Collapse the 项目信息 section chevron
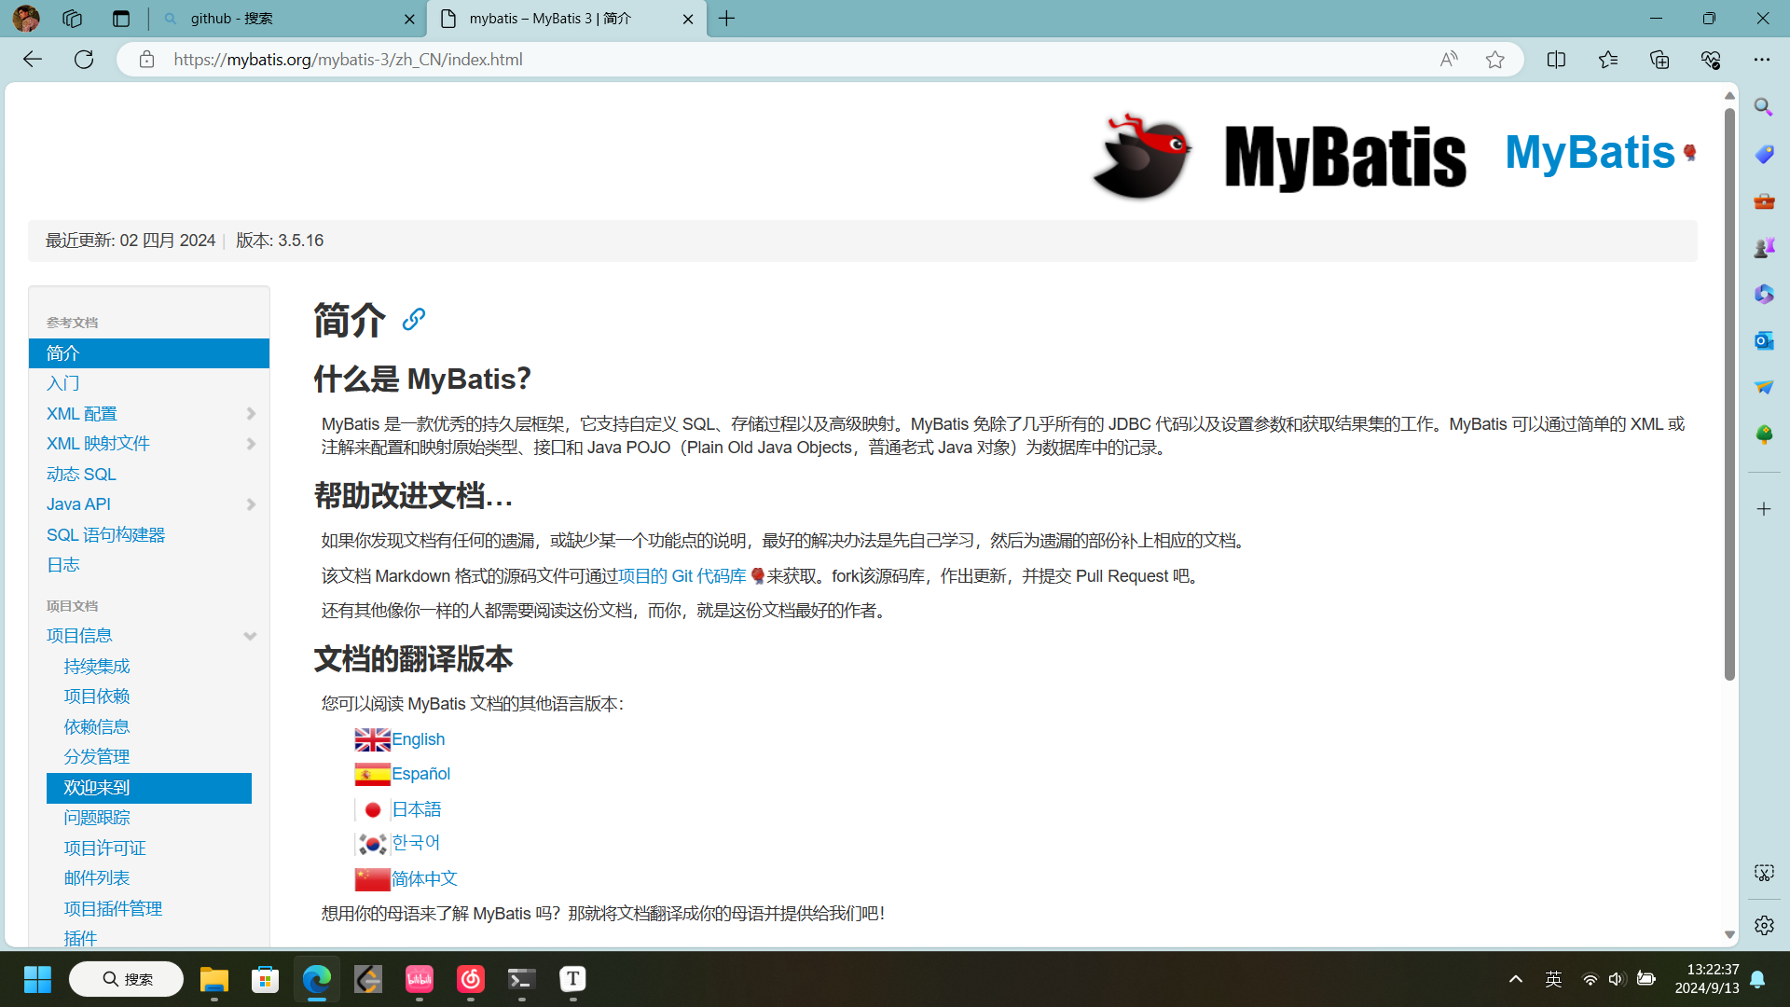The image size is (1790, 1007). tap(250, 636)
